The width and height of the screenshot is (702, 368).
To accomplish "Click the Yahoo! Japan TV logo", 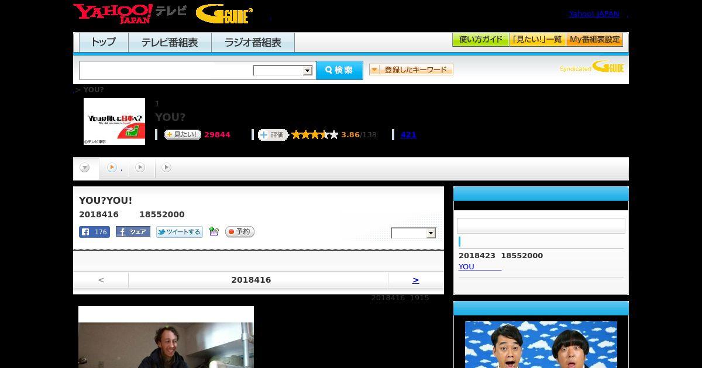I will (130, 13).
